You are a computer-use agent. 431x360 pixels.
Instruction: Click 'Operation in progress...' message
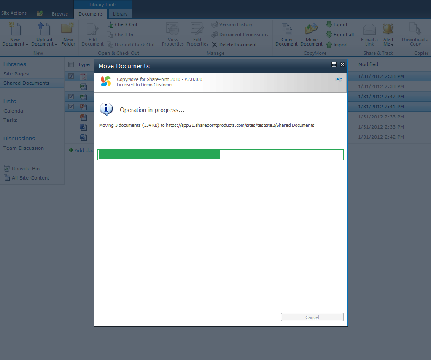point(152,110)
